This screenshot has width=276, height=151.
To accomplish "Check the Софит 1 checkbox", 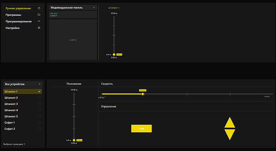I will coord(39,123).
